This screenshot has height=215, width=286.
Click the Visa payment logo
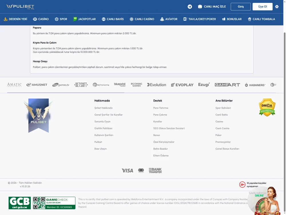coord(128,171)
